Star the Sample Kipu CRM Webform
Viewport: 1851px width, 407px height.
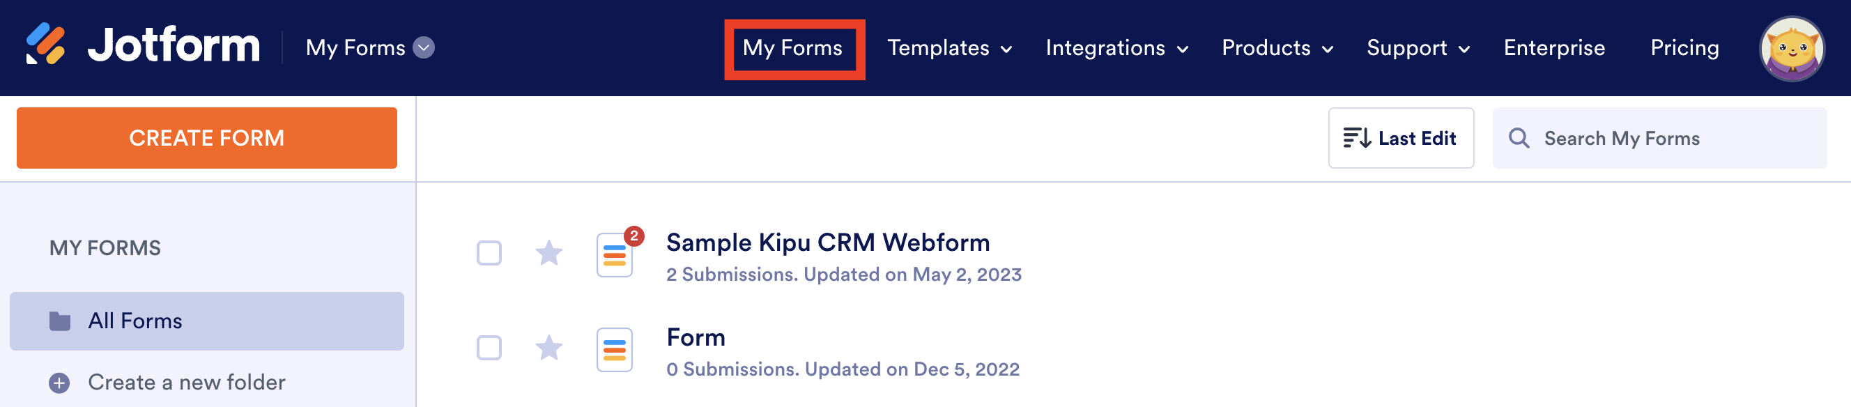(x=549, y=253)
